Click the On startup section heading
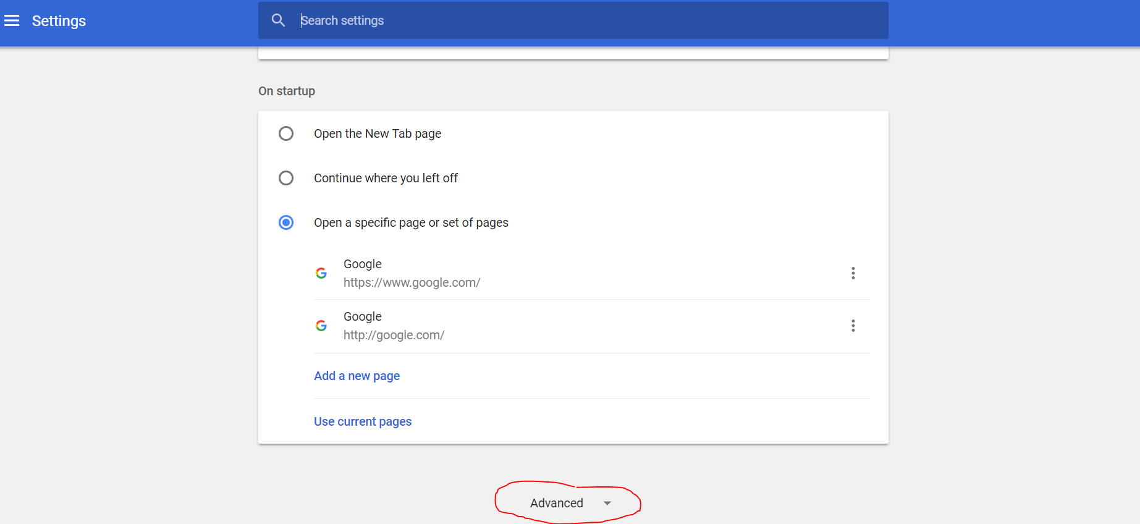Viewport: 1140px width, 524px height. 287,91
